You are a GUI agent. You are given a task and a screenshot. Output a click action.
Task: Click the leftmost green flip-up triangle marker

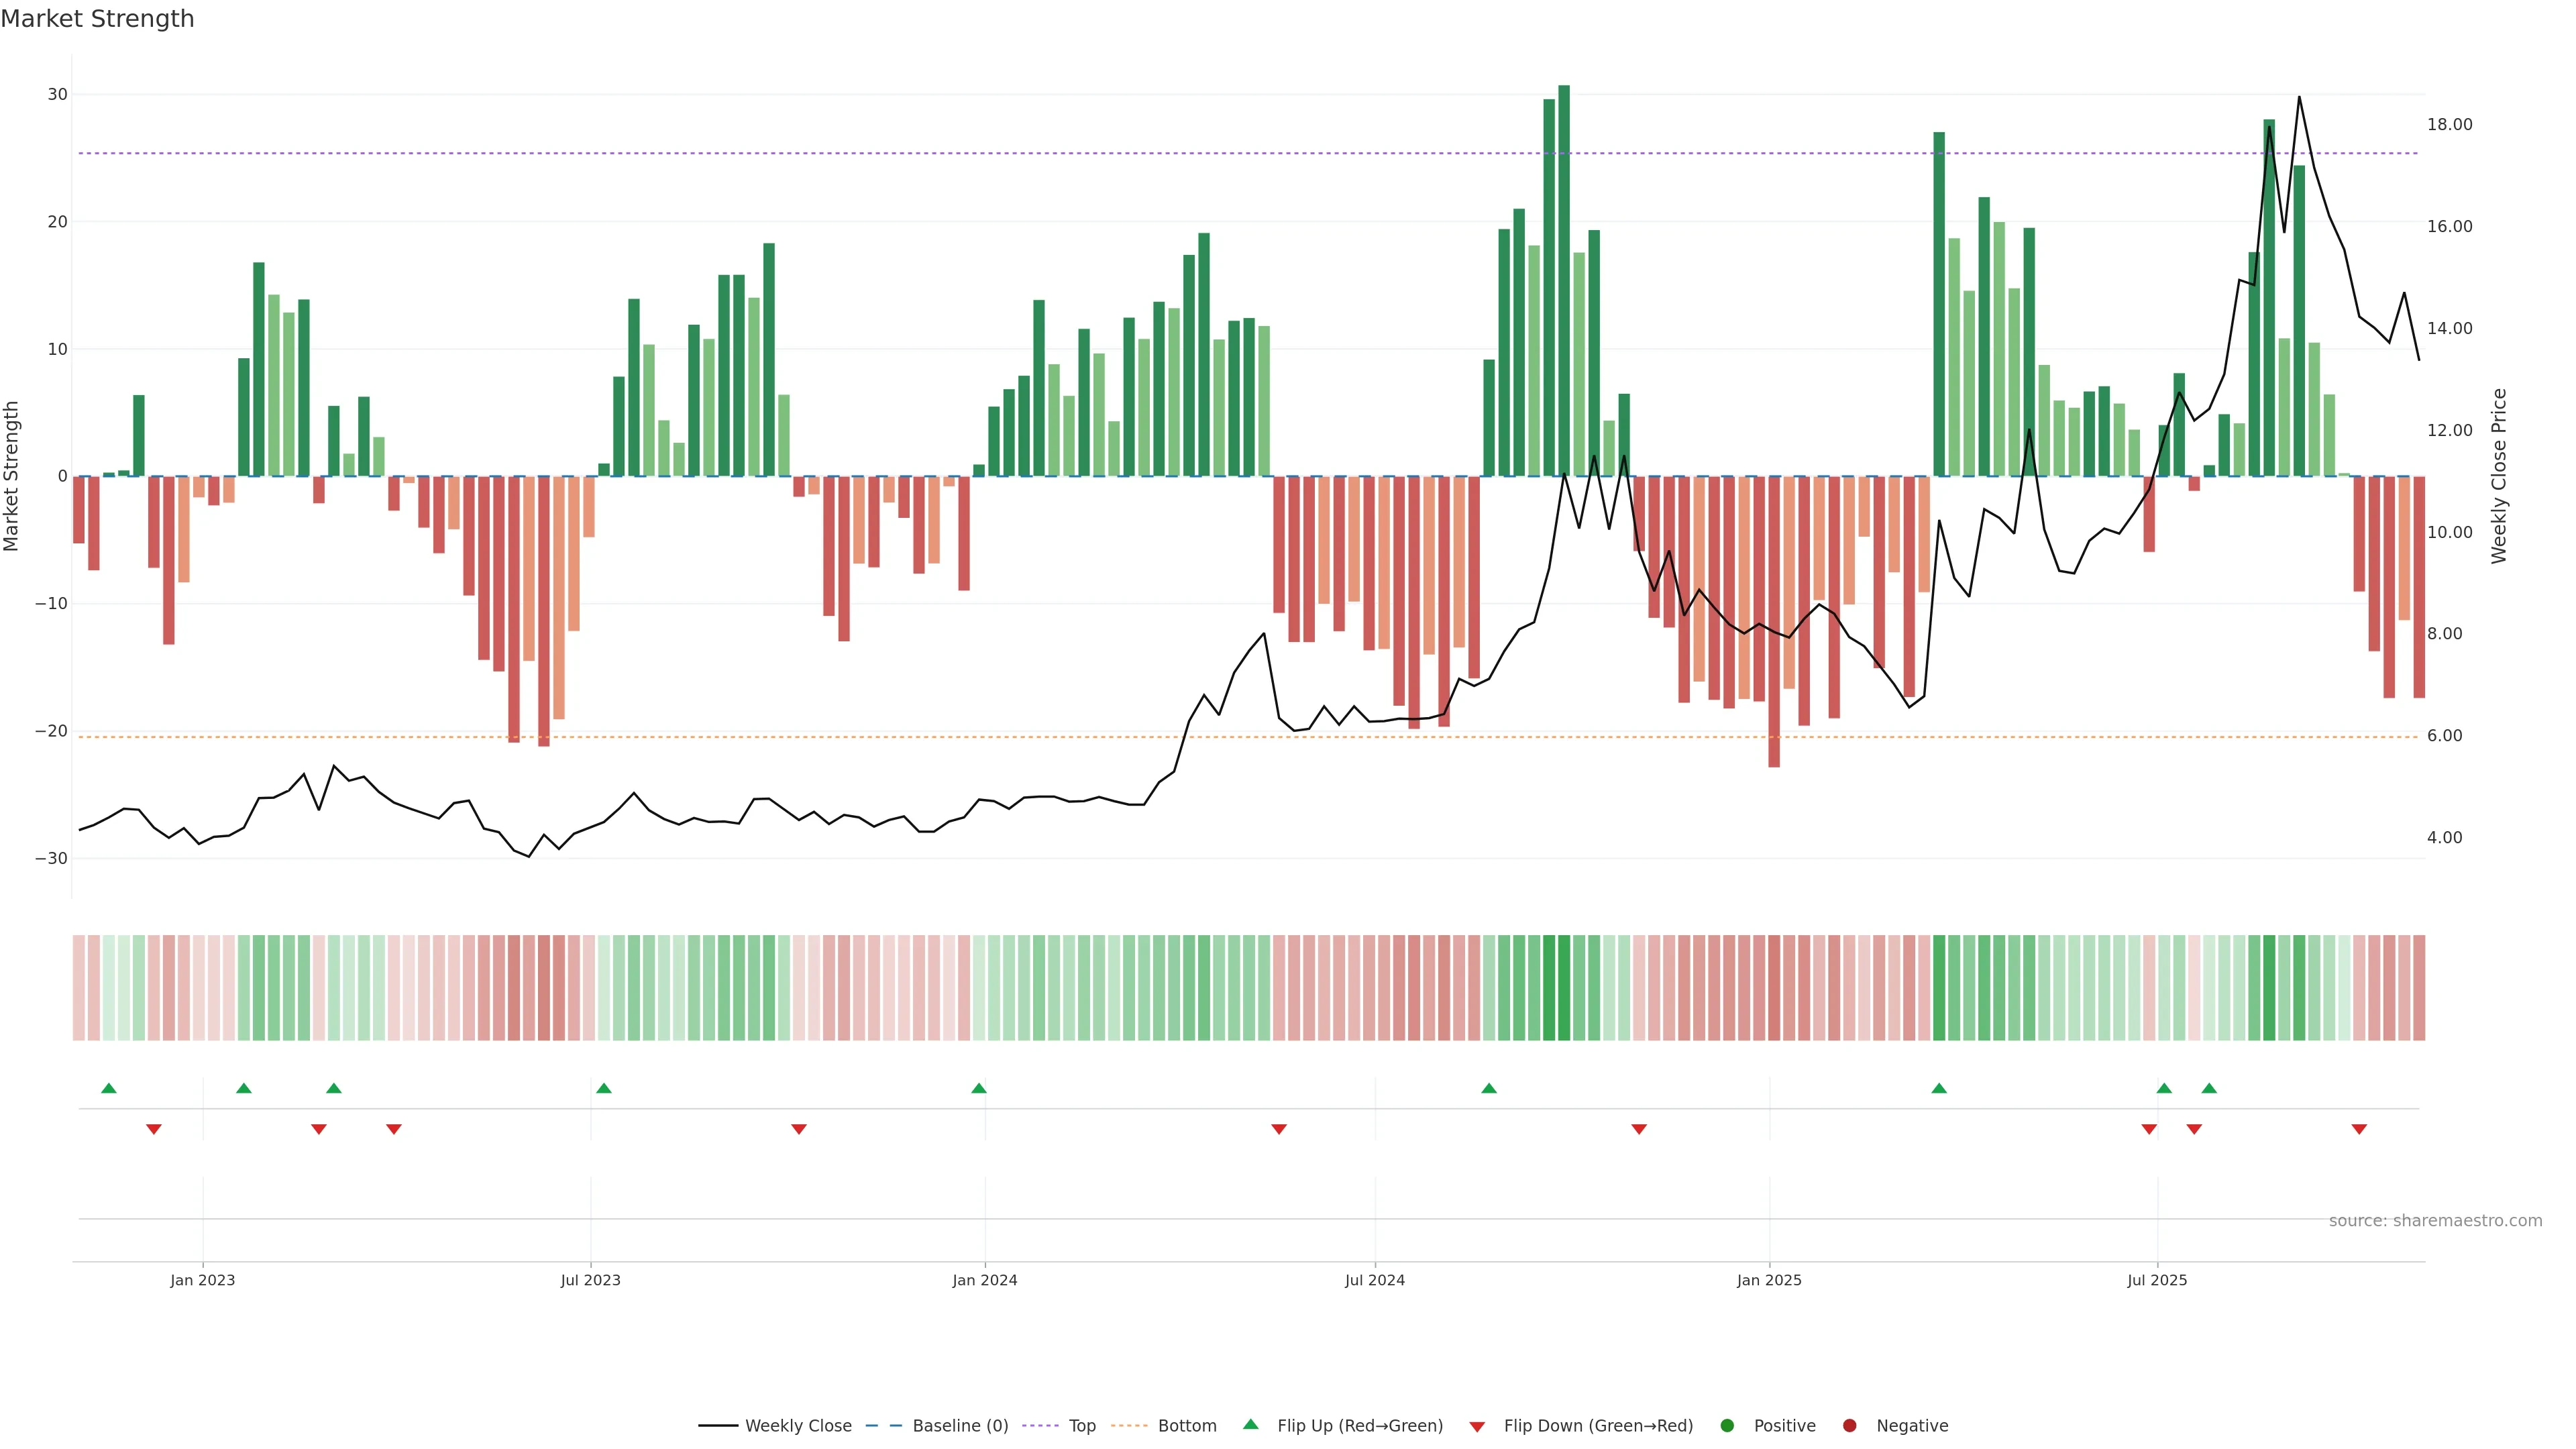point(109,1088)
